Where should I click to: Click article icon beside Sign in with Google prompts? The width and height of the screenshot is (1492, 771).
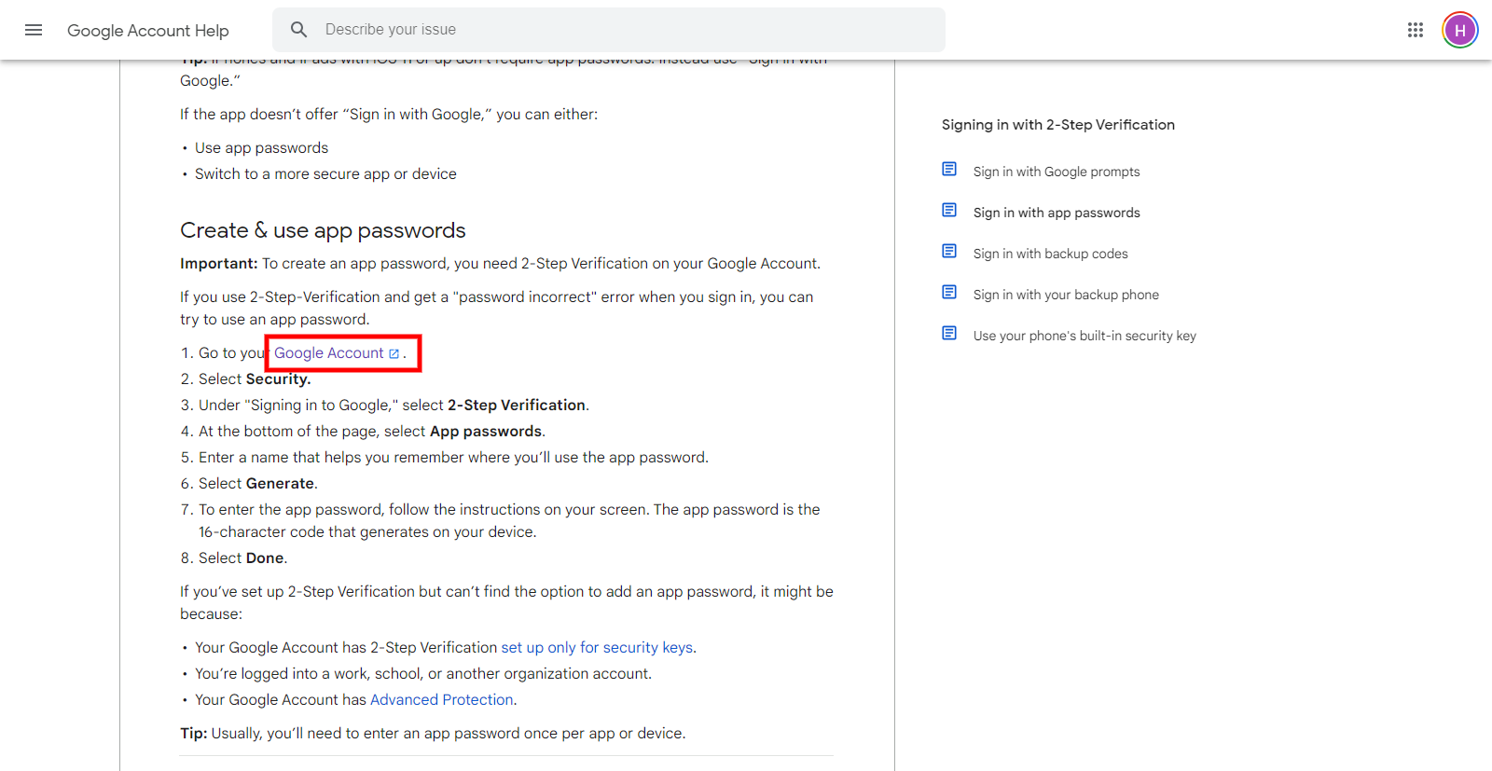tap(949, 170)
